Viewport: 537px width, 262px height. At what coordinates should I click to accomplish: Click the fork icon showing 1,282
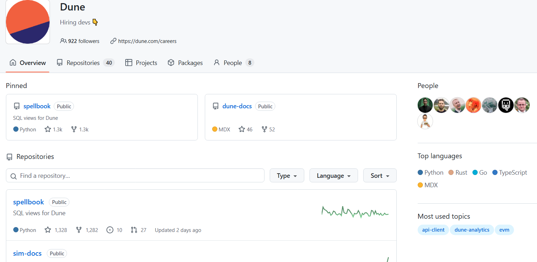[x=79, y=230]
